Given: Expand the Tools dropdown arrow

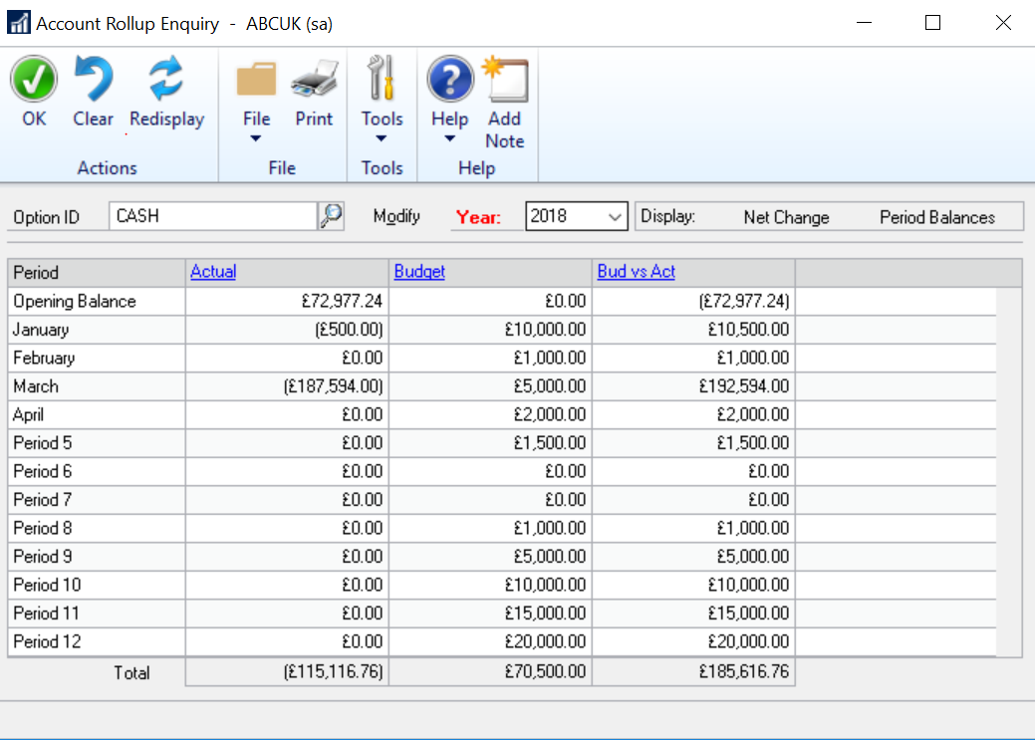Looking at the screenshot, I should (382, 139).
